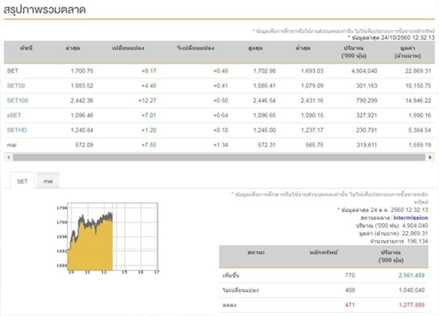Select the SETHD change +1.20
The width and height of the screenshot is (439, 316).
pos(149,130)
